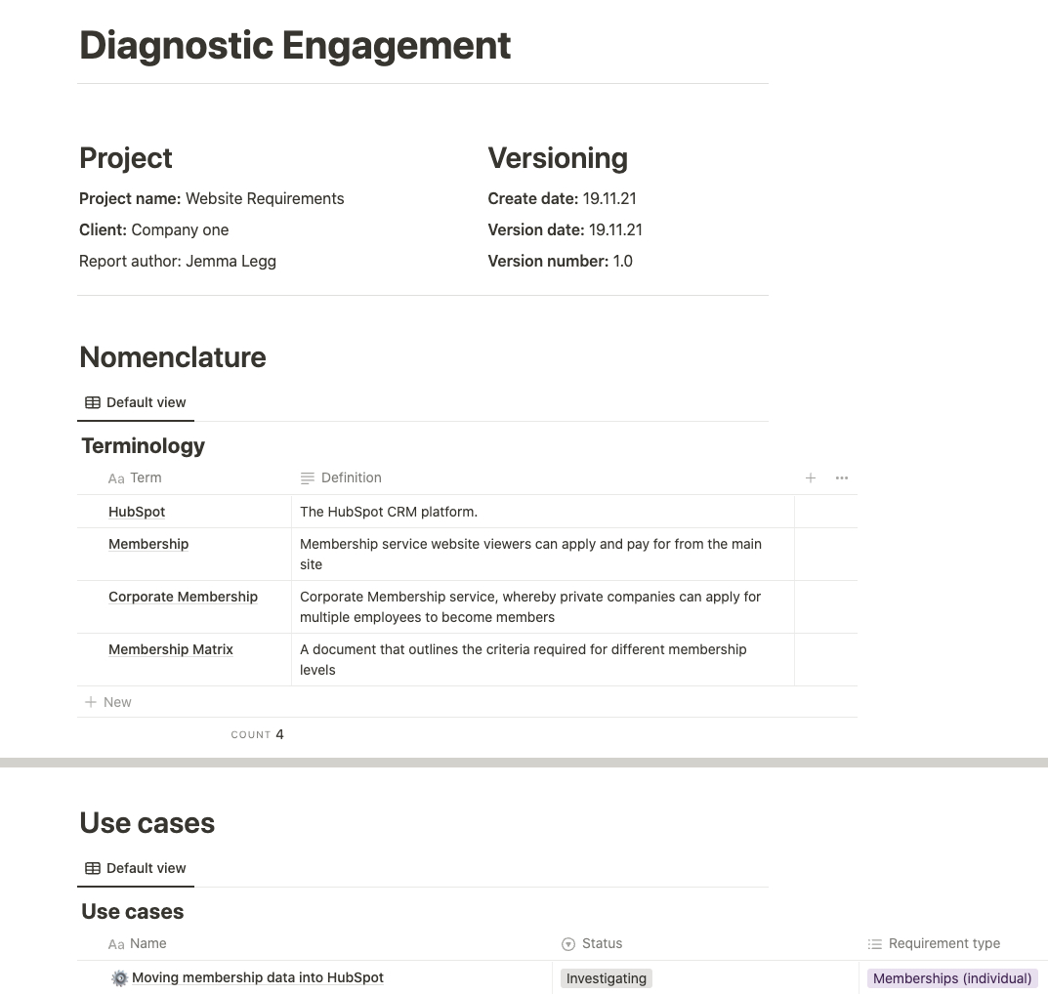1048x994 pixels.
Task: Open the Memberships (individual) requirement type selector
Action: click(952, 977)
